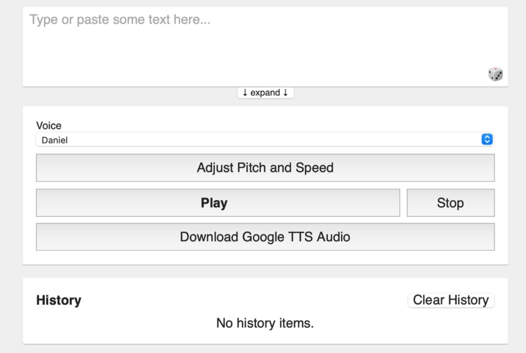Select the word 'Daniel' in the Voice box
Image resolution: width=526 pixels, height=353 pixels.
point(54,140)
